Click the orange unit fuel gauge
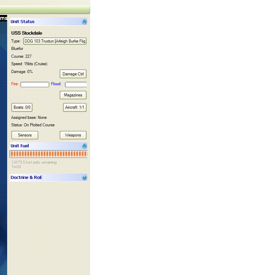 click(x=49, y=154)
